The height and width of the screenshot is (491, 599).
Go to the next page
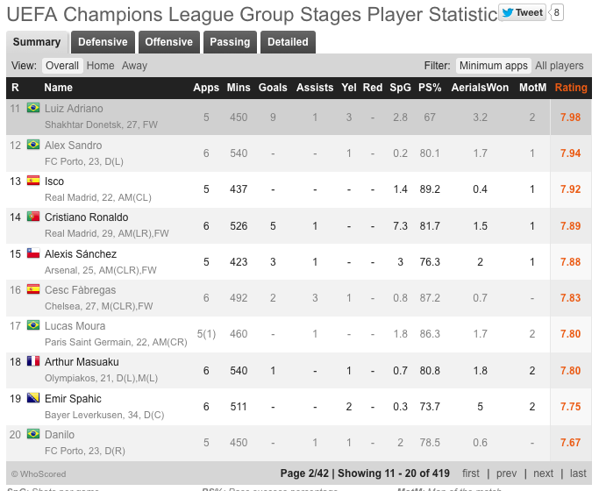click(x=544, y=473)
